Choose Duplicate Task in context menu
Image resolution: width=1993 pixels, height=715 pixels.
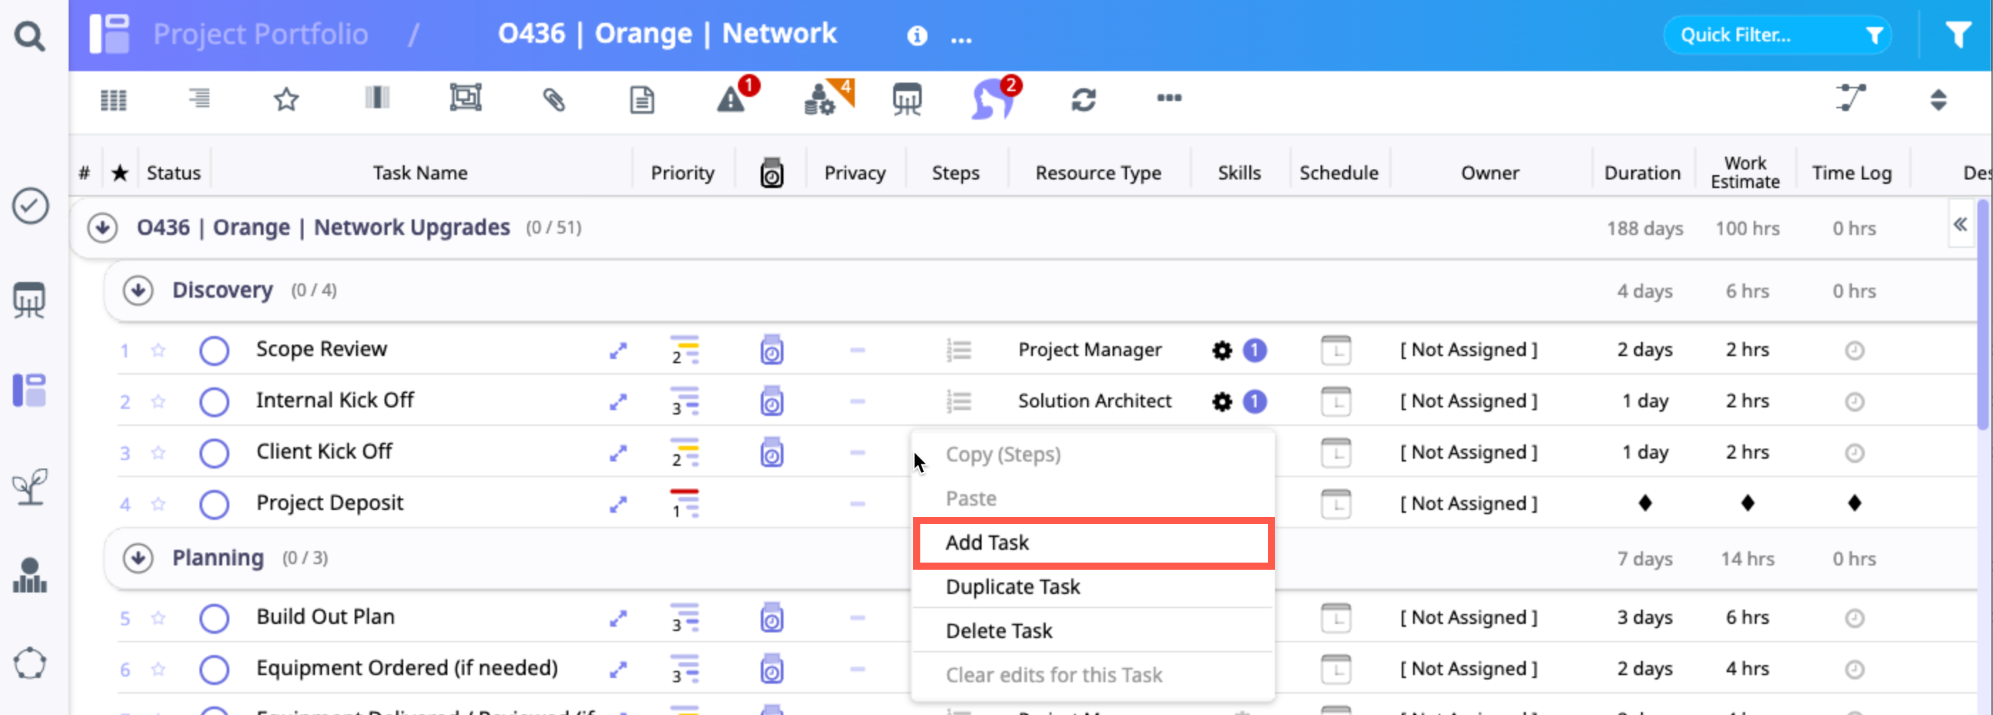(1012, 588)
